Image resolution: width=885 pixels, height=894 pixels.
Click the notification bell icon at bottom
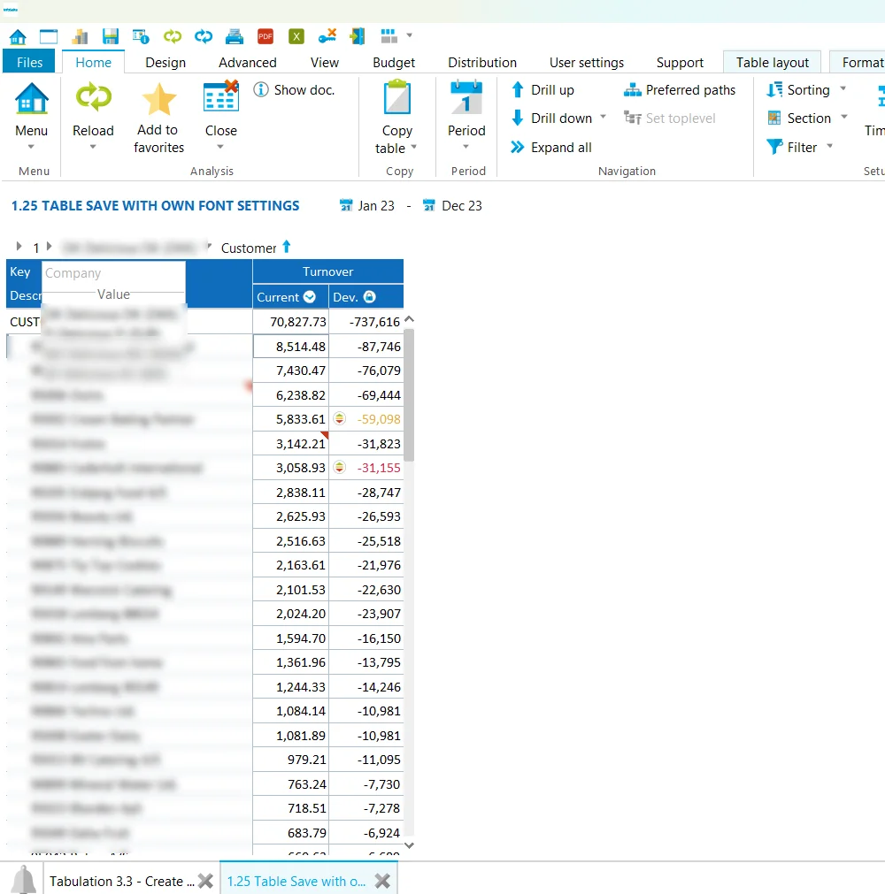click(x=24, y=879)
